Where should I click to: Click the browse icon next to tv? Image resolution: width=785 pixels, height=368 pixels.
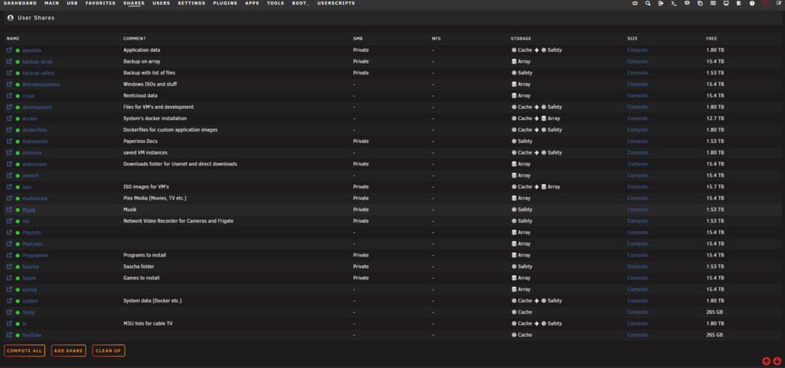9,323
